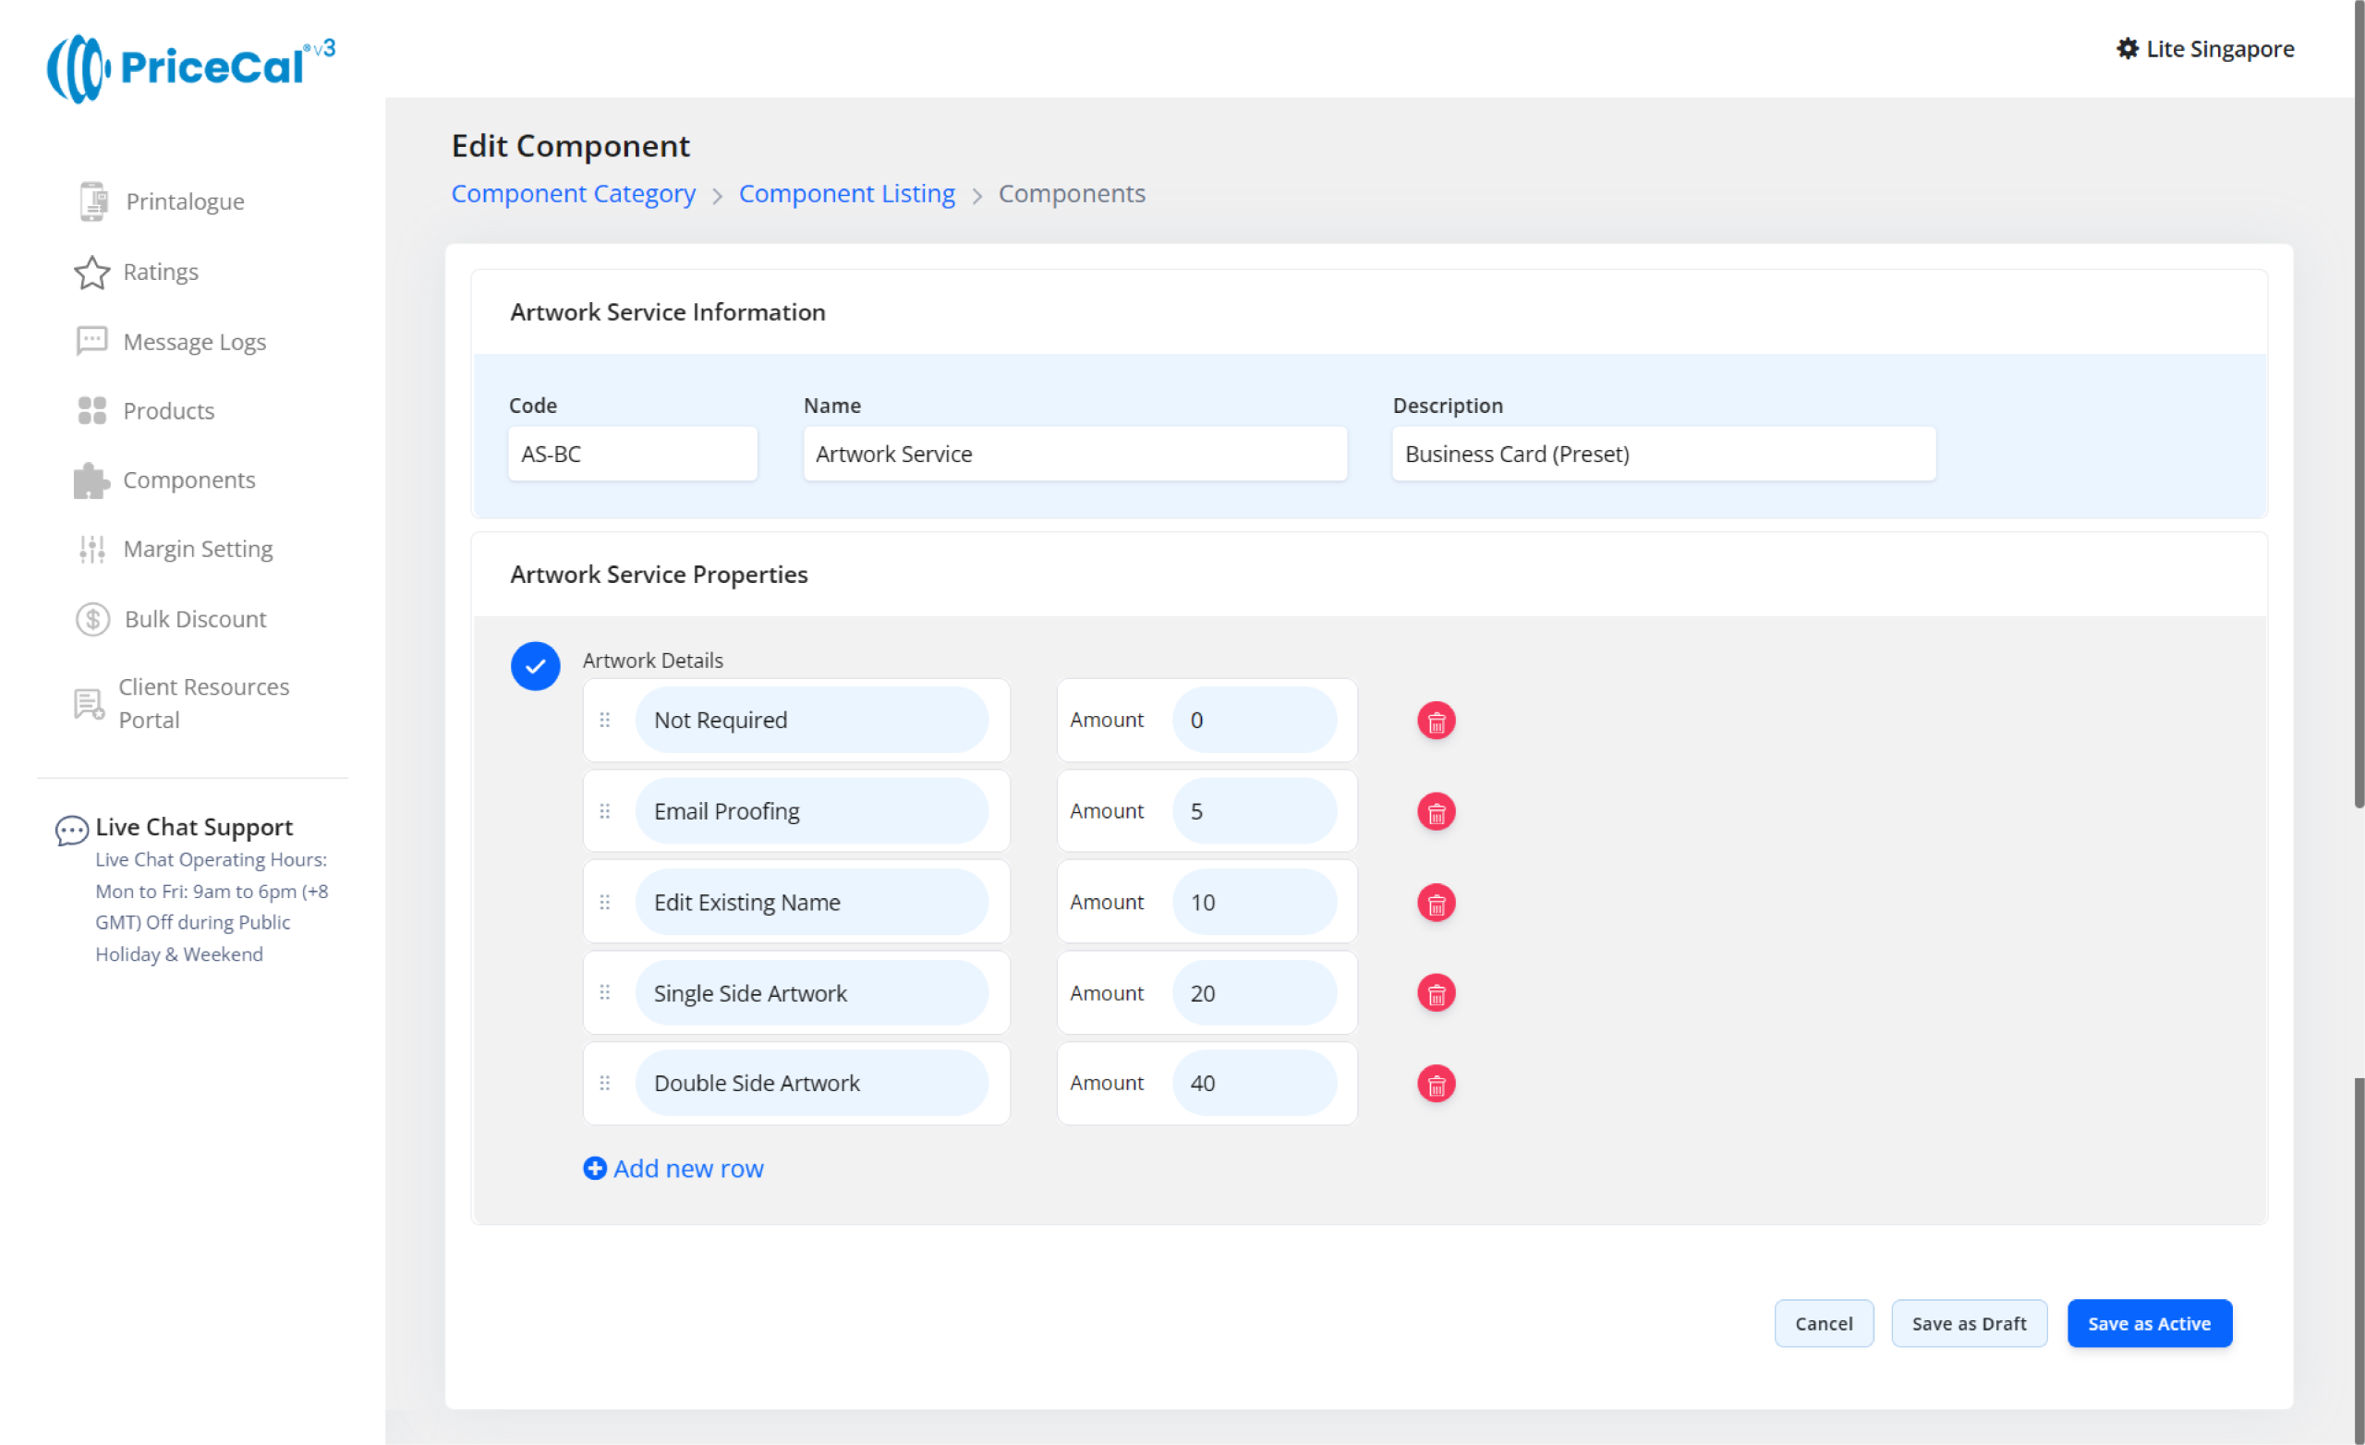The image size is (2365, 1445).
Task: Toggle the Artwork Details checkmark
Action: click(536, 666)
